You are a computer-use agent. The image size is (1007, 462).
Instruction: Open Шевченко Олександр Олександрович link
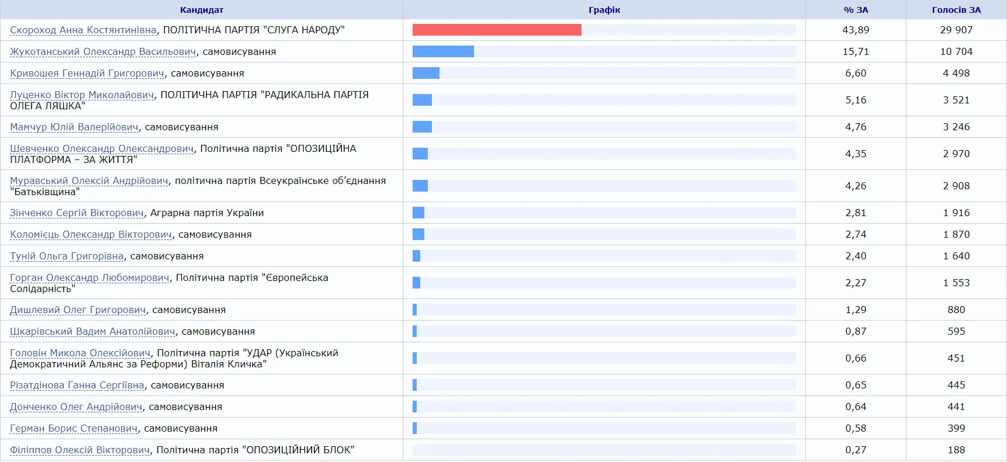(x=102, y=149)
